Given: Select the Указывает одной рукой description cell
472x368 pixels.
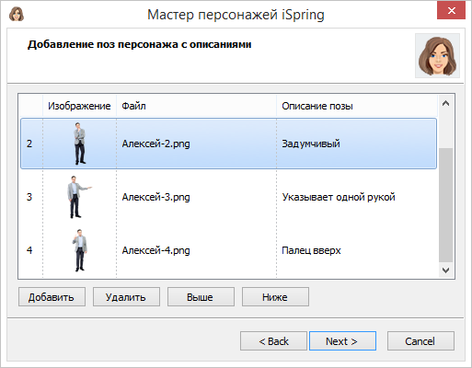Looking at the screenshot, I should [339, 197].
